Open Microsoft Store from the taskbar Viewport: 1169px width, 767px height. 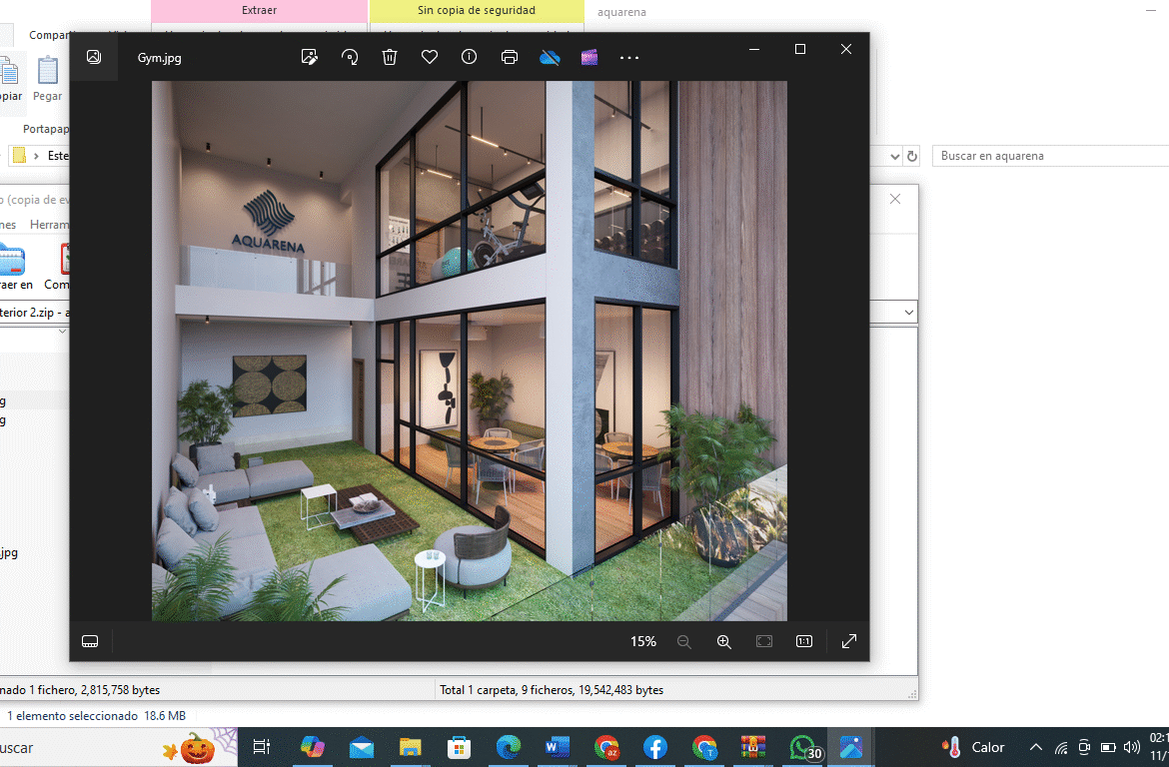[x=460, y=747]
